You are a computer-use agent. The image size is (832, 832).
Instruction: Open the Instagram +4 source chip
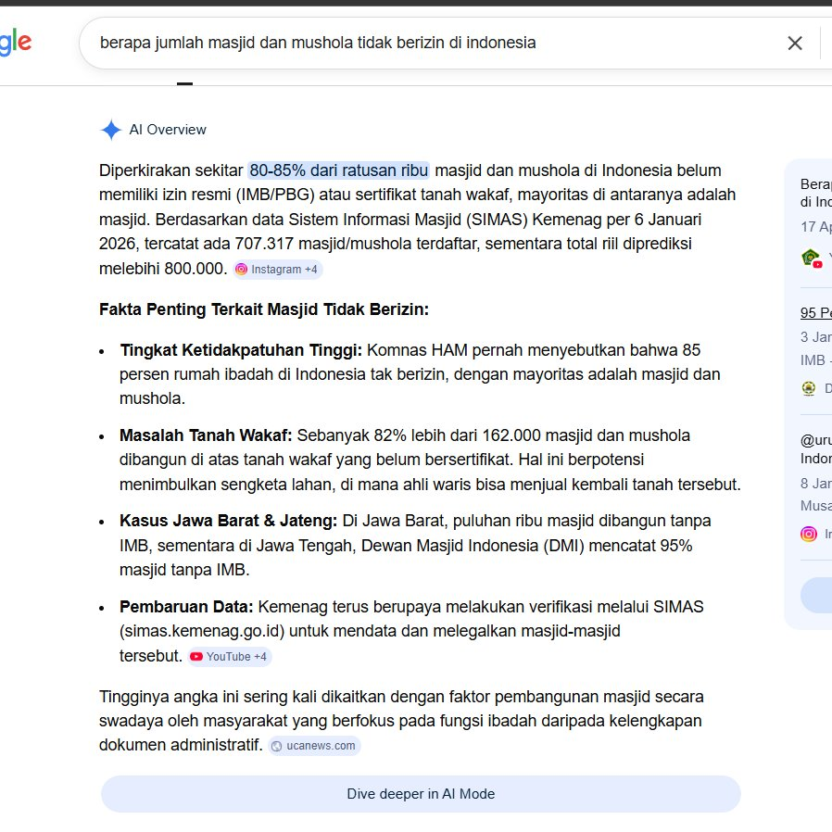pyautogui.click(x=278, y=270)
